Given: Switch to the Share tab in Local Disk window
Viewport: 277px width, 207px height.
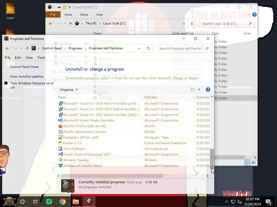Looking at the screenshot, I should (84, 15).
